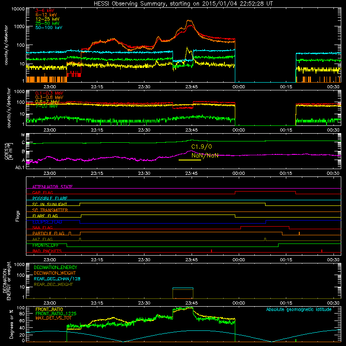This screenshot has width=346, height=346.
Task: Click the POSSIBLE_FLARE flag label
Action: (x=50, y=199)
